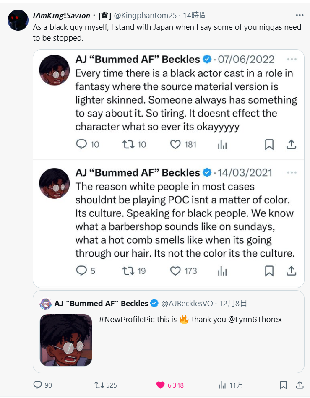Open the view analytics icon showing 11万
The height and width of the screenshot is (398, 310).
pyautogui.click(x=223, y=385)
